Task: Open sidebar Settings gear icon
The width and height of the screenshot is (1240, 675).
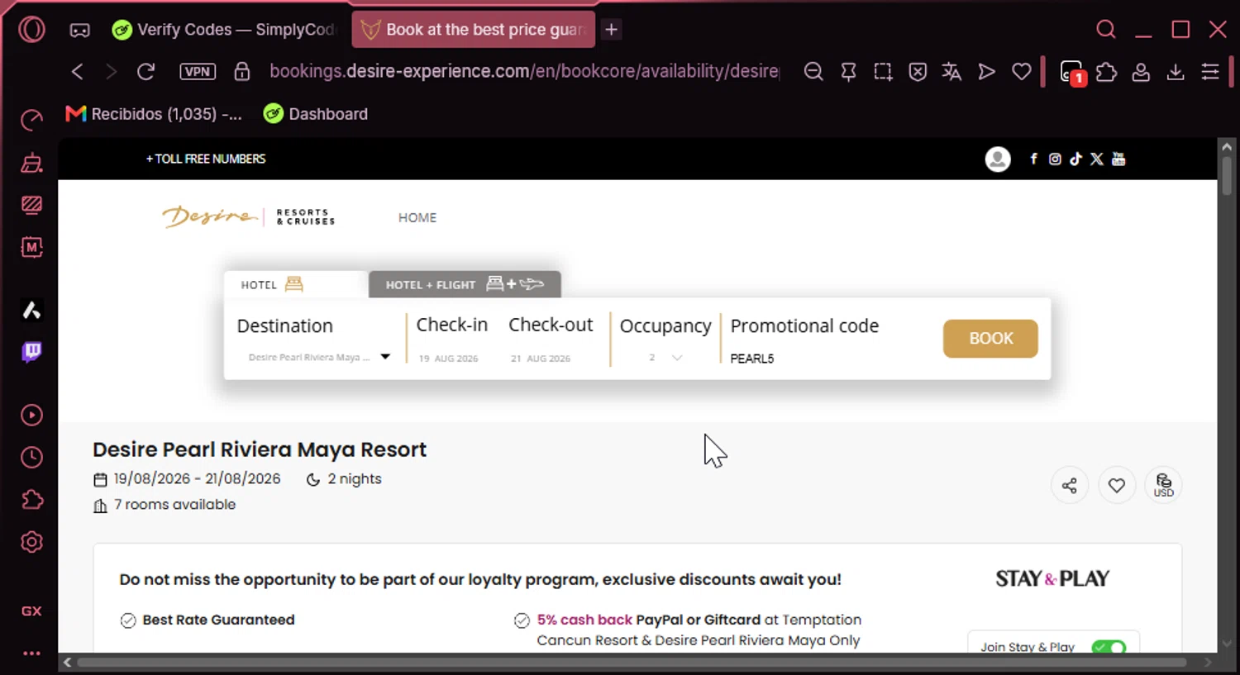Action: pyautogui.click(x=31, y=542)
